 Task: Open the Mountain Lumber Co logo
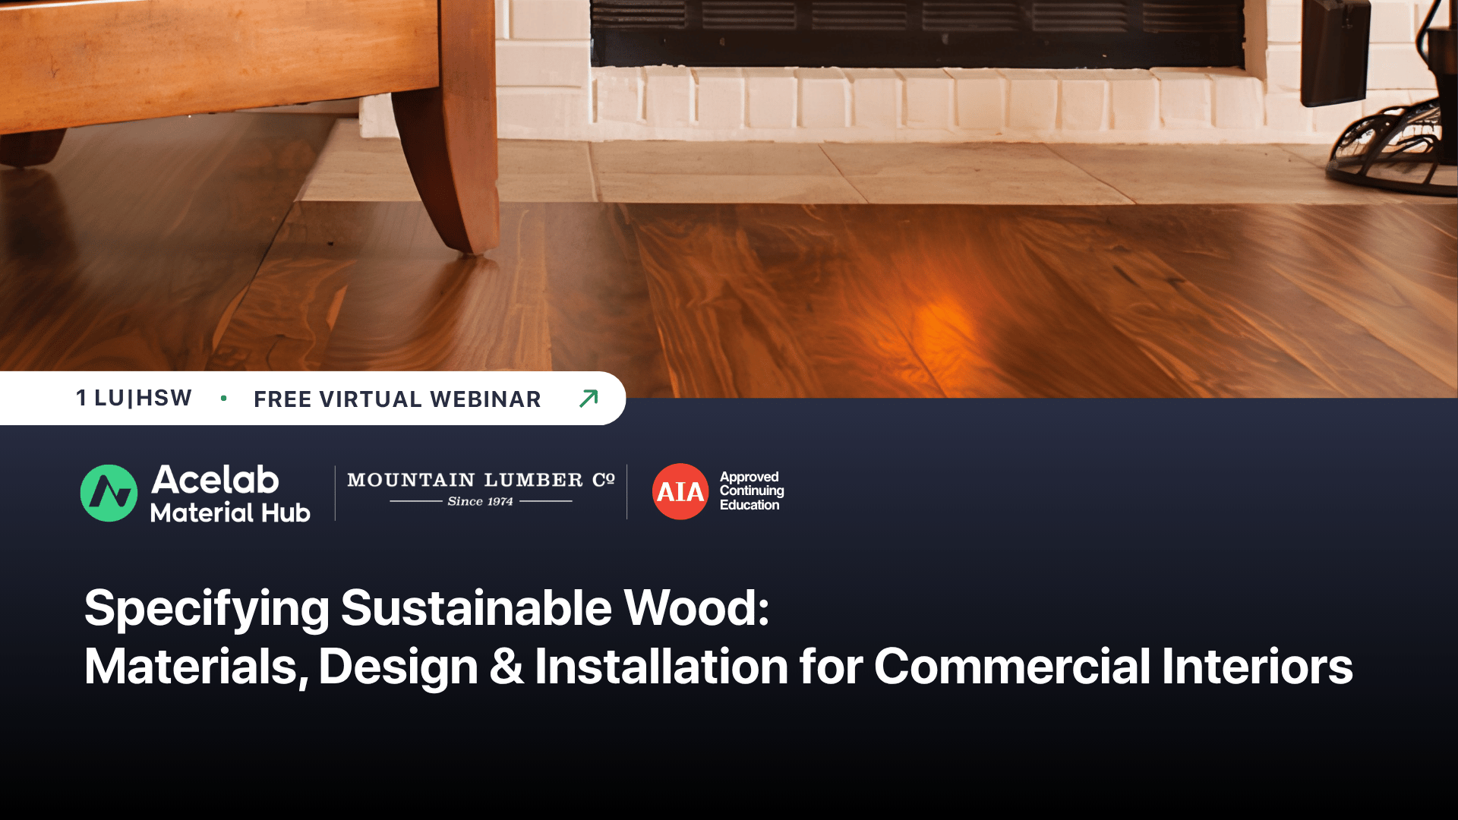[481, 489]
